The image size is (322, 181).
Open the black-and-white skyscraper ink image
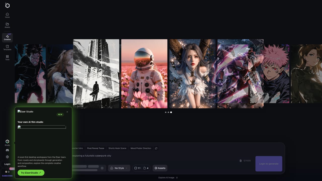click(x=96, y=74)
